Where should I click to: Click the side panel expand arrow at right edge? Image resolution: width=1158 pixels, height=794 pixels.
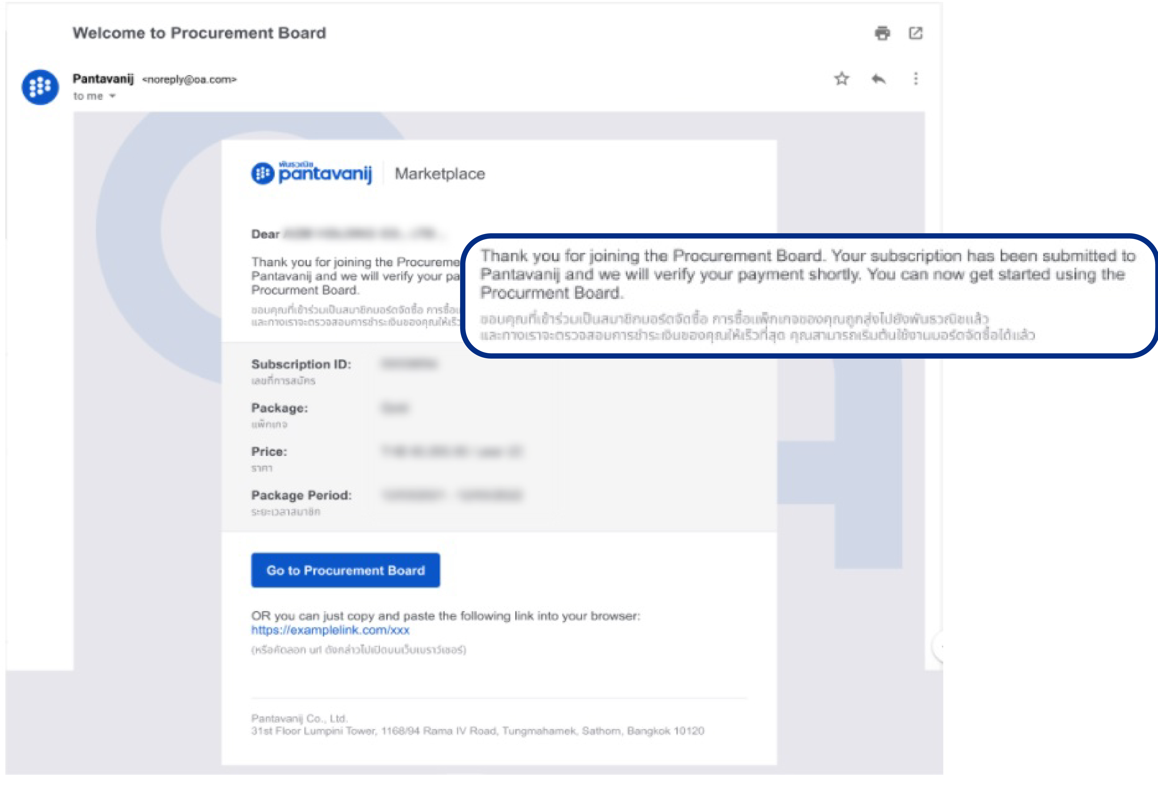click(x=938, y=647)
